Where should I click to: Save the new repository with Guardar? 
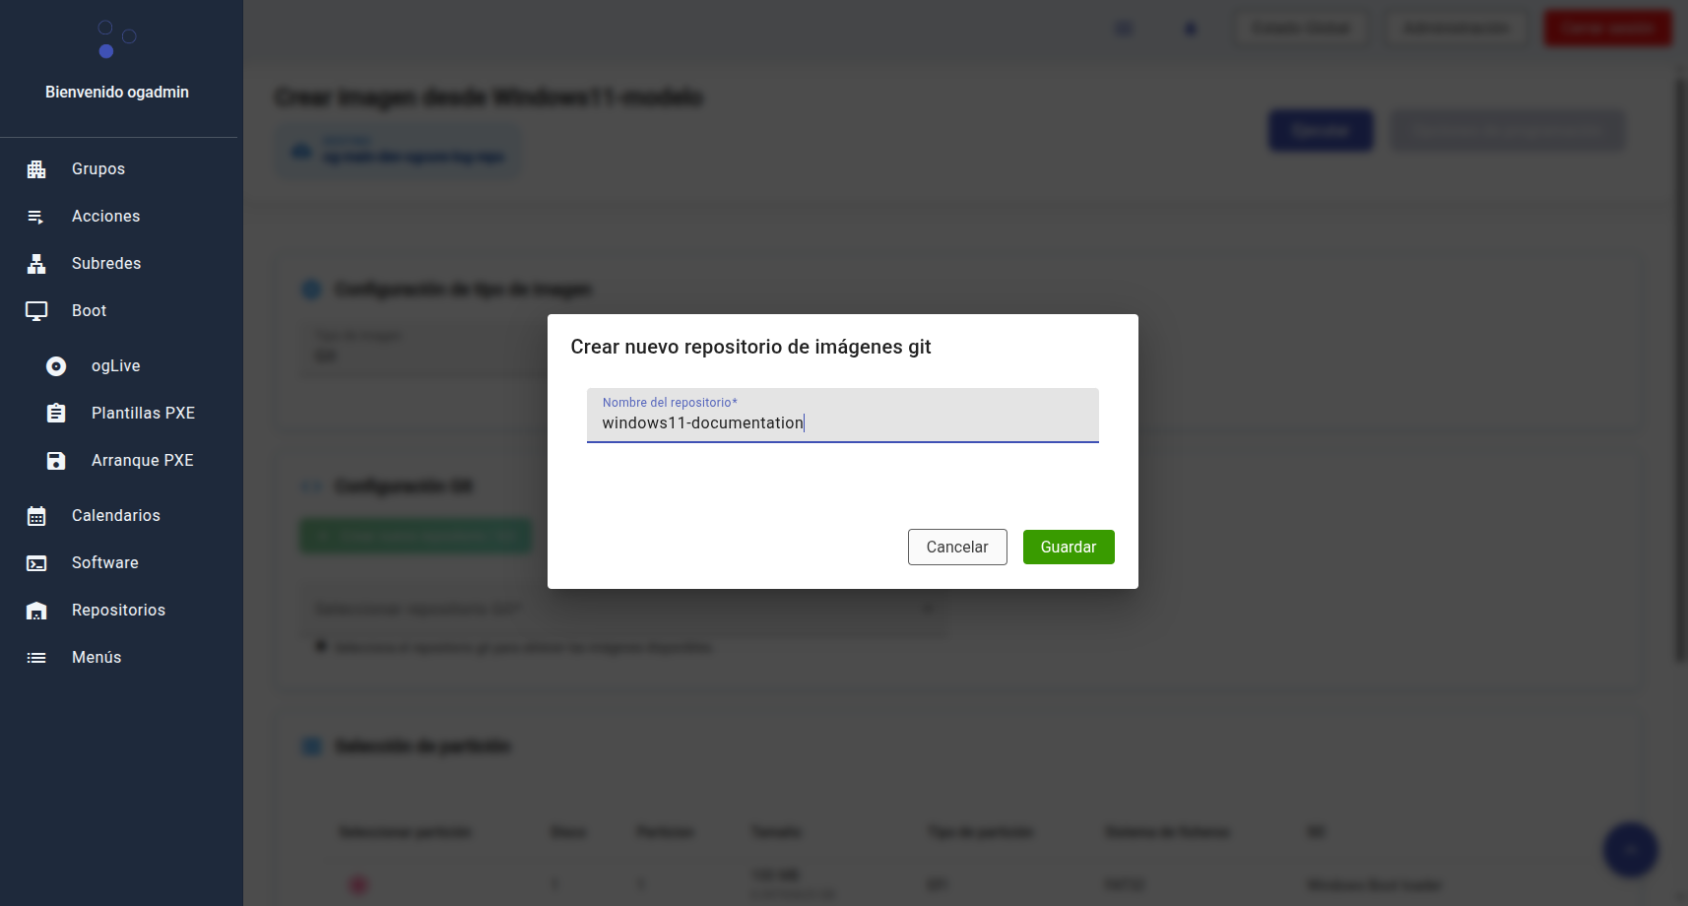pos(1068,548)
